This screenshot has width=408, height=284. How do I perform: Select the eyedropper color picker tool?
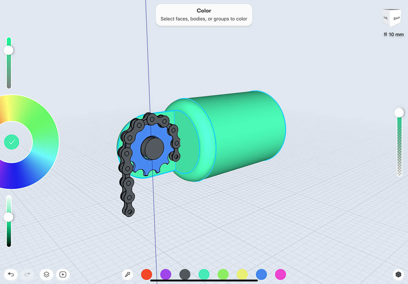(127, 274)
